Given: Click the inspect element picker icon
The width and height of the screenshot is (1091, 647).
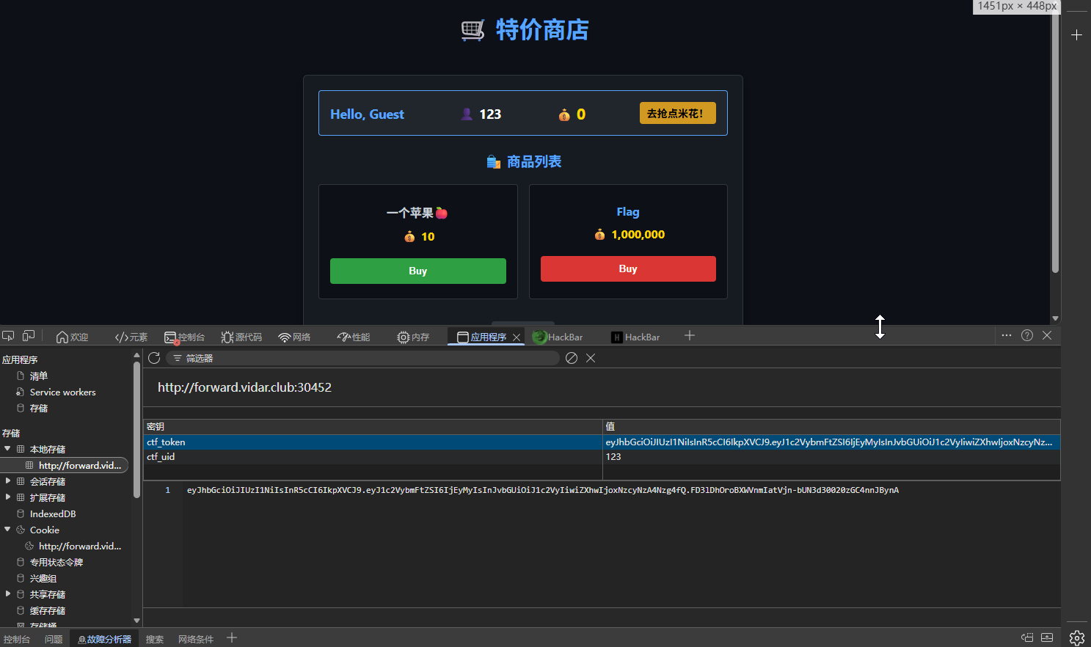Looking at the screenshot, I should pyautogui.click(x=8, y=336).
